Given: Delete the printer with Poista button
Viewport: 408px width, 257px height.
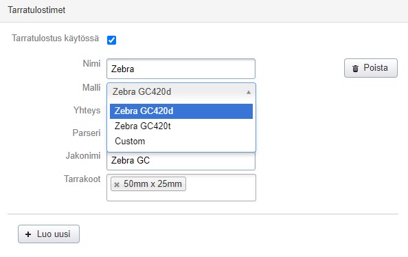Looking at the screenshot, I should pyautogui.click(x=371, y=68).
